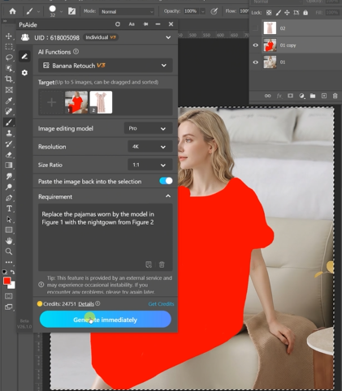The height and width of the screenshot is (391, 342).
Task: Select the Lasso tool
Action: [9, 58]
